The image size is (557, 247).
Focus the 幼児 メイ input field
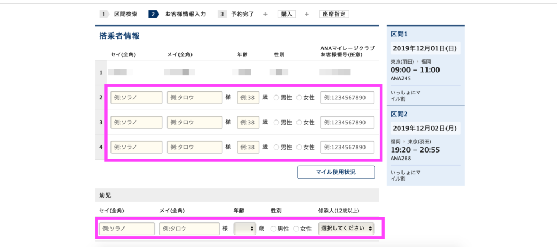point(189,229)
